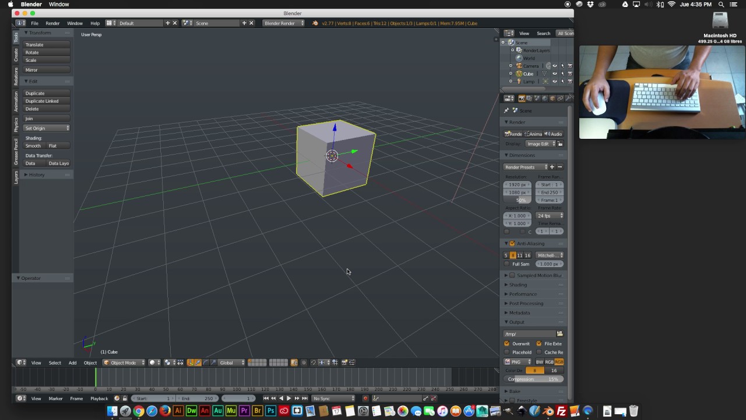
Task: Click the Duplicate Linked button
Action: pos(47,101)
